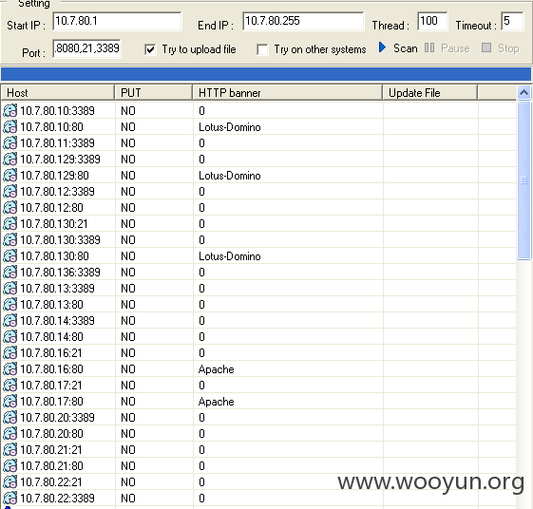The image size is (533, 509).
Task: Click the host icon for 10.7.80.16:80
Action: [x=10, y=369]
